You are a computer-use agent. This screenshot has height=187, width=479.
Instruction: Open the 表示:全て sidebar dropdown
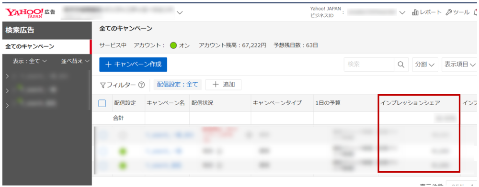point(29,61)
